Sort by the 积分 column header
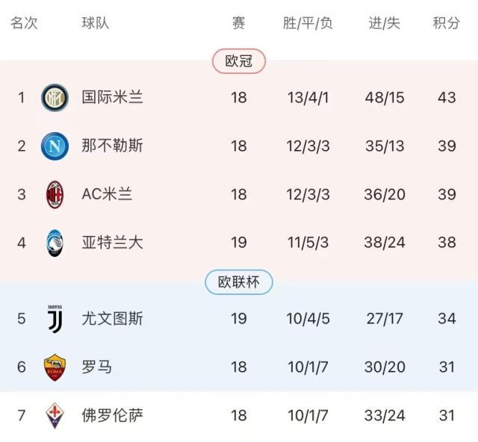 point(447,23)
